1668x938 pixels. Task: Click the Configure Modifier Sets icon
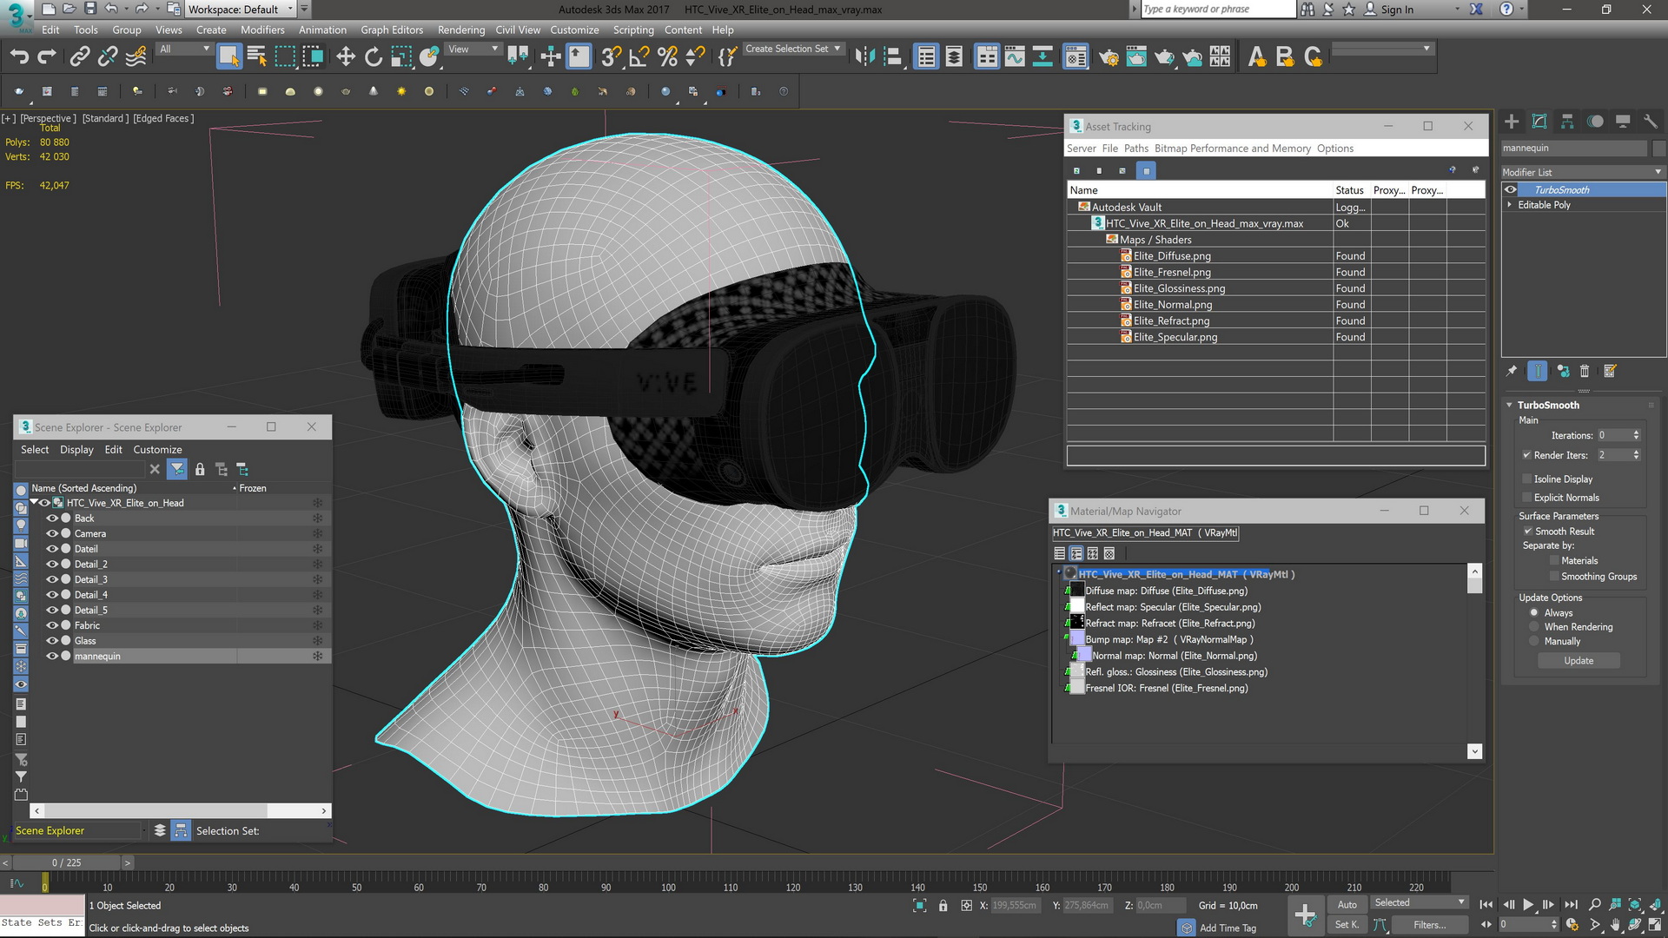click(1610, 371)
